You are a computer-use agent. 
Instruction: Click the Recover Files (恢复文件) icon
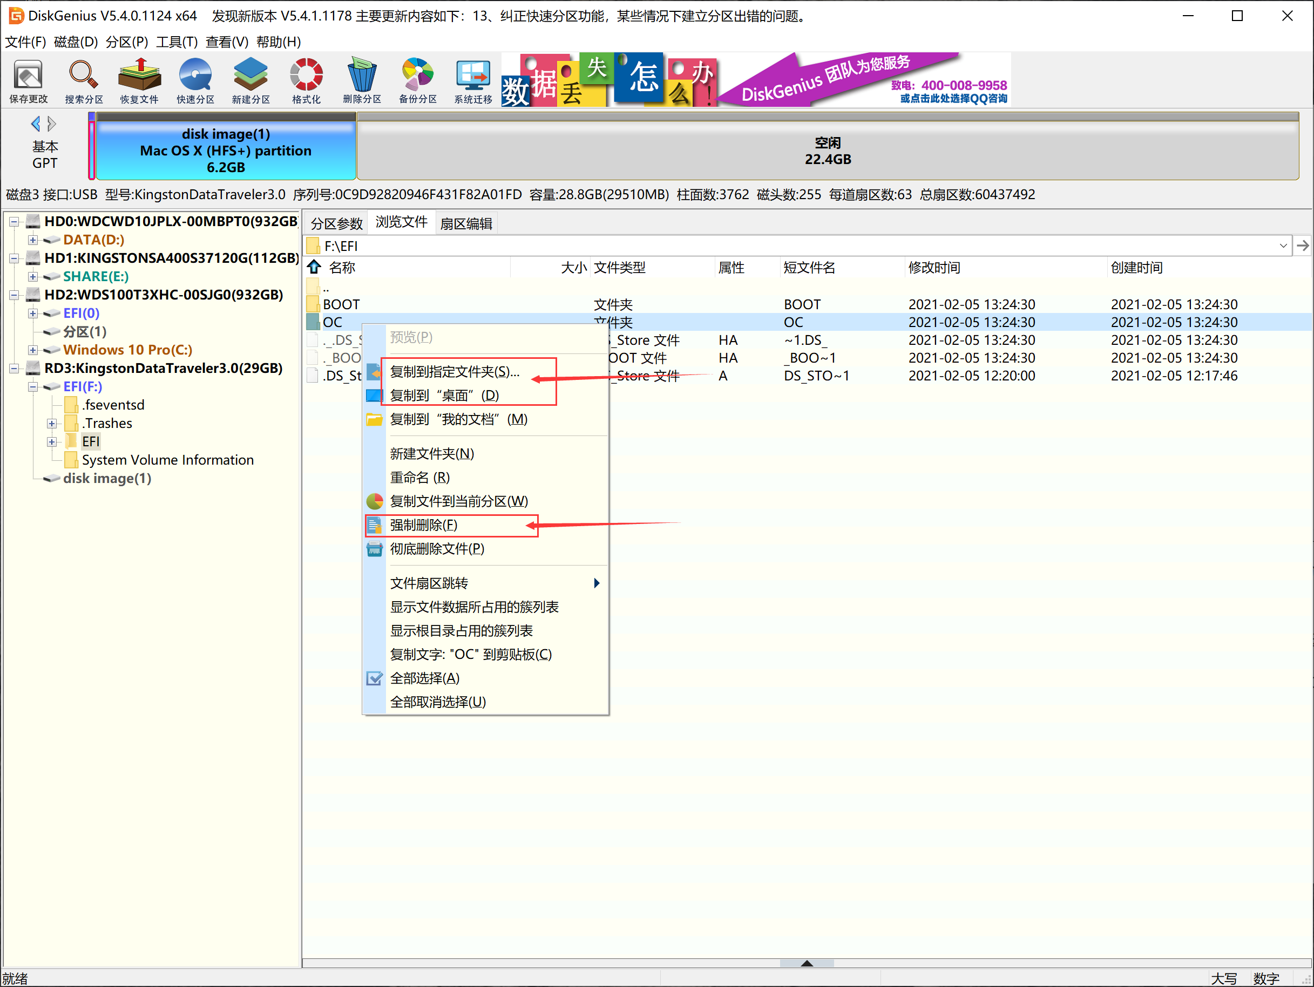pos(139,81)
